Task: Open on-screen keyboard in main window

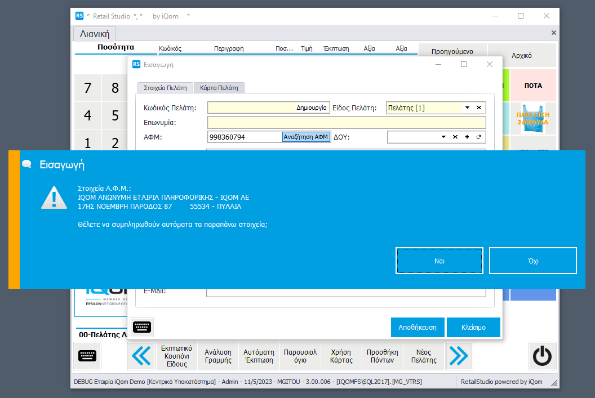Action: pyautogui.click(x=87, y=356)
